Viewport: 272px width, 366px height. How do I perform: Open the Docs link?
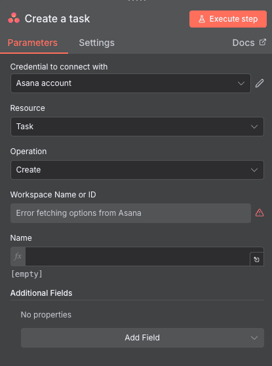(249, 43)
